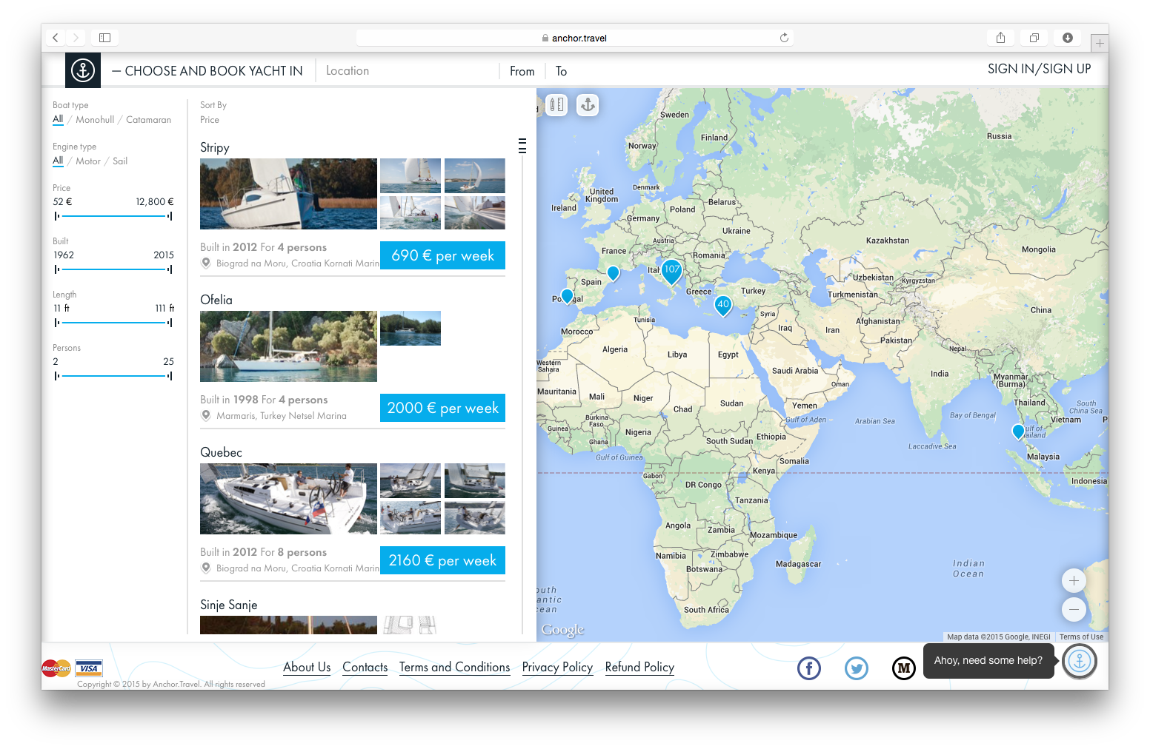Image resolution: width=1150 pixels, height=749 pixels.
Task: Filter engine type by Sail
Action: 120,161
